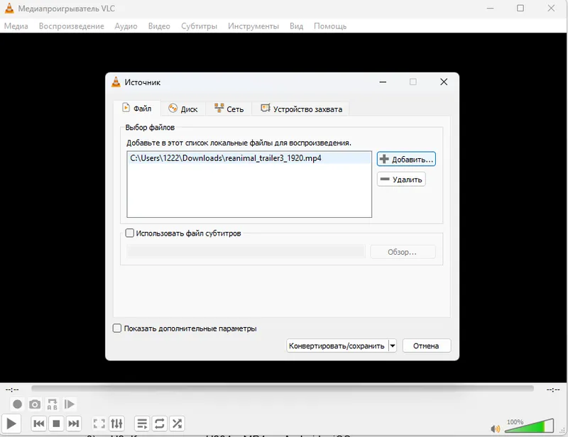
Task: Minimize the Источник dialog
Action: (x=383, y=82)
